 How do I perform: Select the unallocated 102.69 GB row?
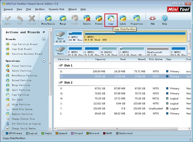125,109
